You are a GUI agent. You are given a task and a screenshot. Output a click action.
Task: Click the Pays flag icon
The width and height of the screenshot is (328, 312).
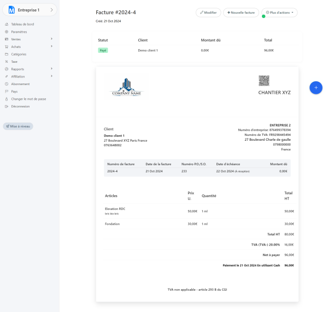click(x=7, y=92)
